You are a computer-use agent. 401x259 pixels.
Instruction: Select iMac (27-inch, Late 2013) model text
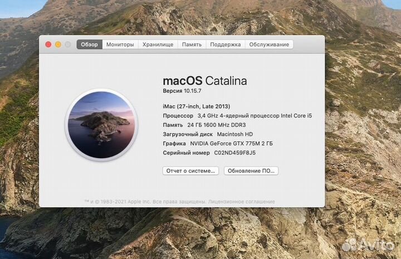[x=197, y=106]
